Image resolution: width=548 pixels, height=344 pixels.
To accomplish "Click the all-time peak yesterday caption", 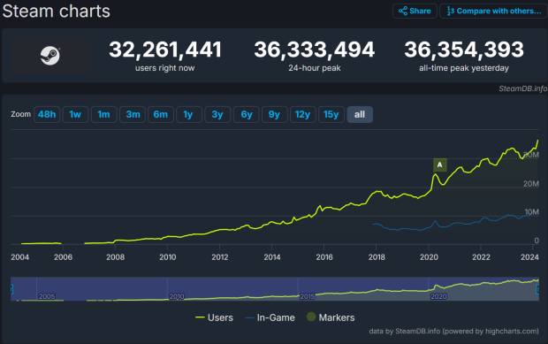I will (x=464, y=68).
